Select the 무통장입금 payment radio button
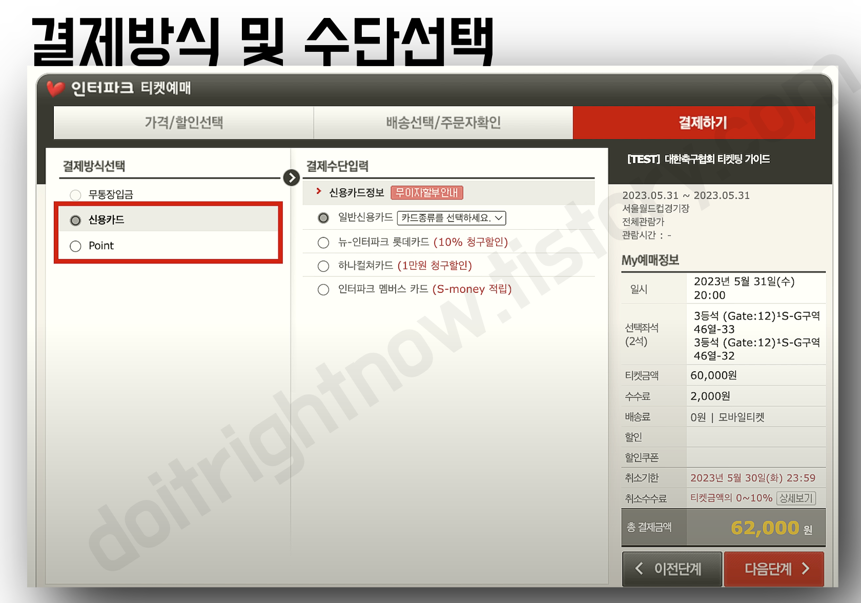The width and height of the screenshot is (861, 603). point(75,195)
